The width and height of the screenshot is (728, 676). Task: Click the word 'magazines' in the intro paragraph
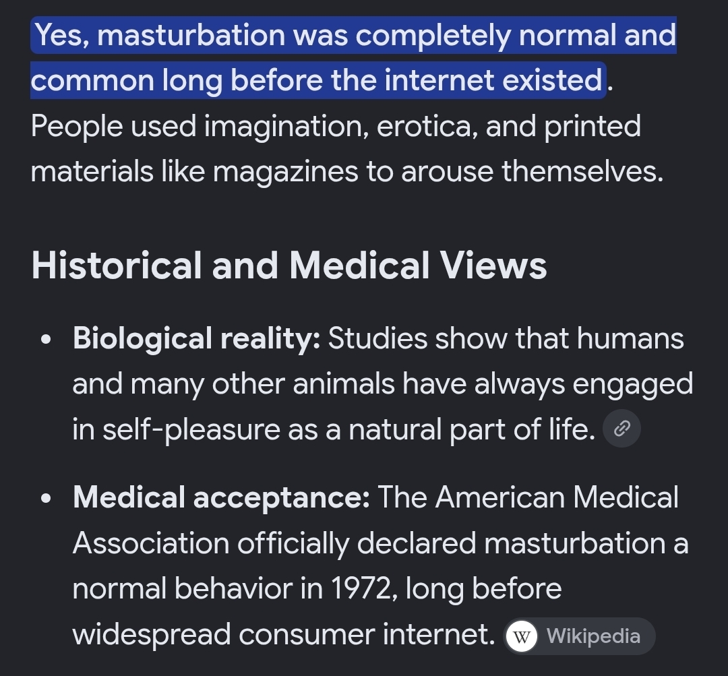[286, 173]
